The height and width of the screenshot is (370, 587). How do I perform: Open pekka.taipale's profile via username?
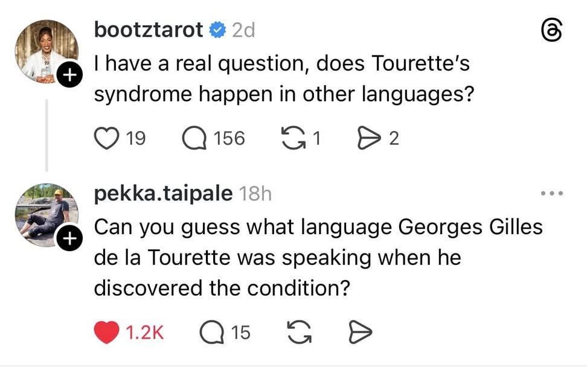coord(163,194)
